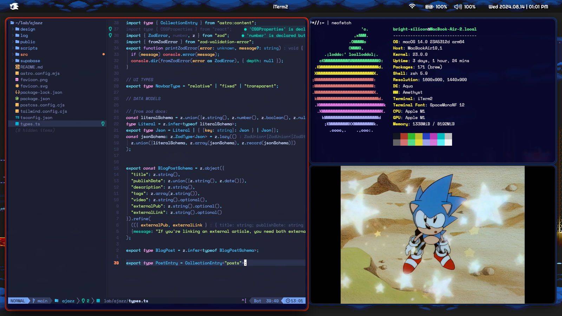Click the tailwind.config.cjs file icon
The height and width of the screenshot is (316, 562).
17,111
